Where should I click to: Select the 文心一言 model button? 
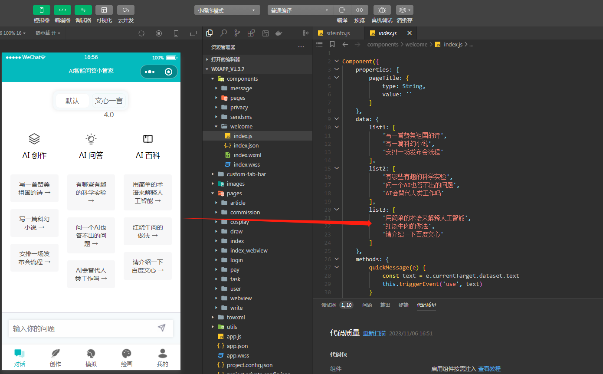pyautogui.click(x=109, y=101)
